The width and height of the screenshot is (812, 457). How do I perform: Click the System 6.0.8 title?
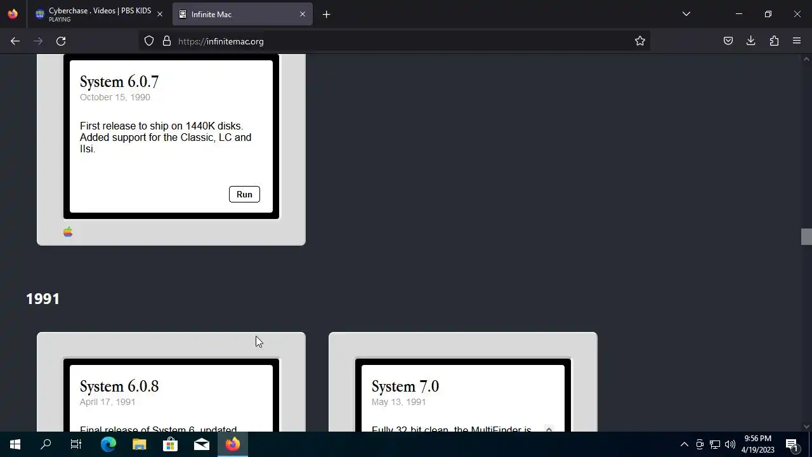tap(119, 386)
